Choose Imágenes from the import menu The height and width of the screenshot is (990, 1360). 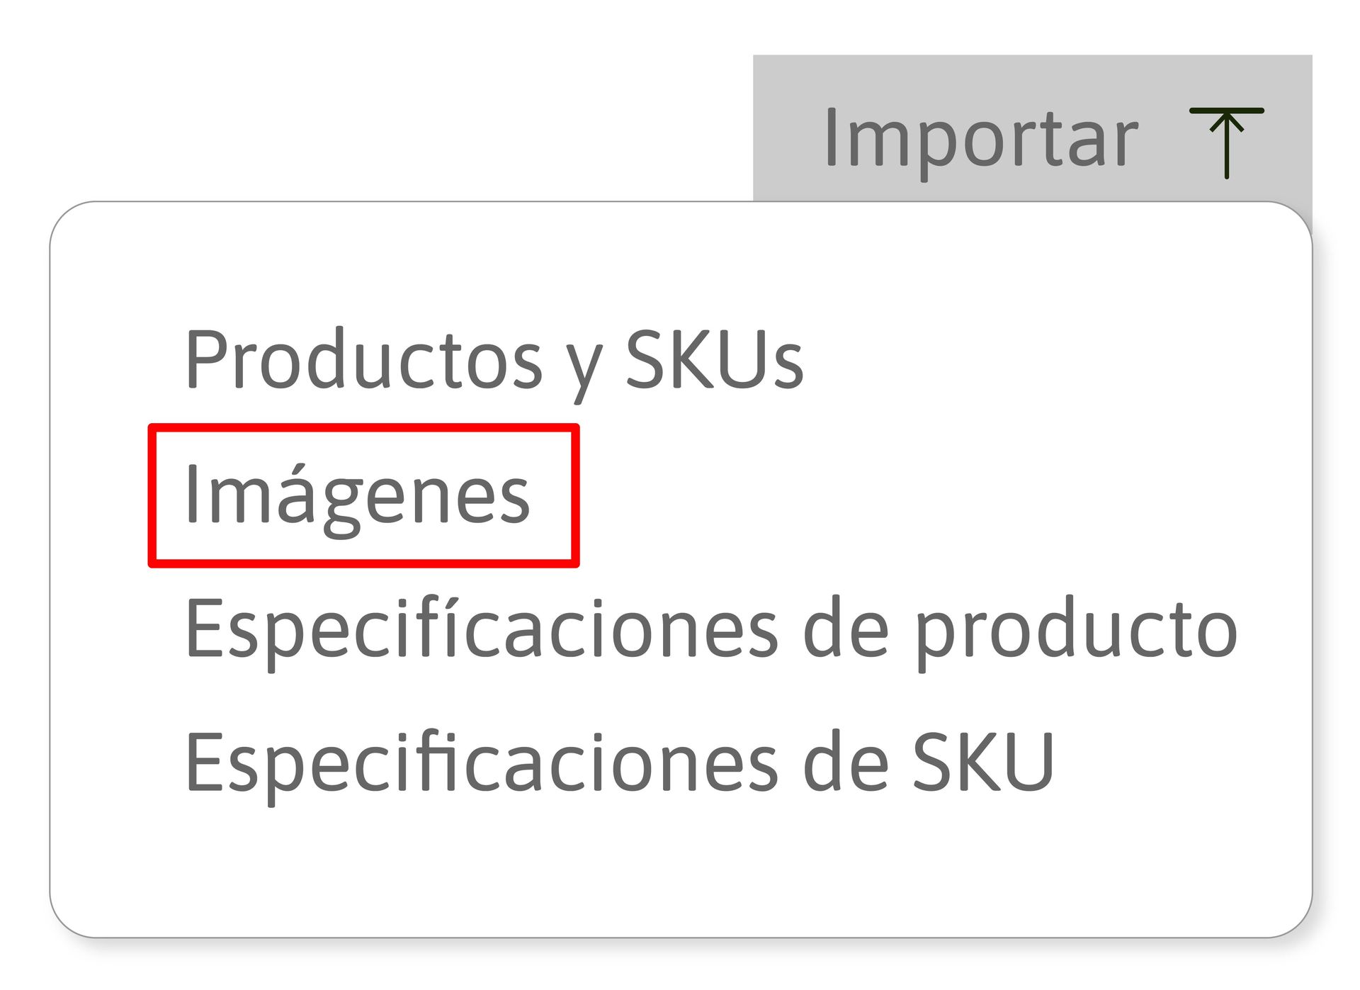coord(358,495)
